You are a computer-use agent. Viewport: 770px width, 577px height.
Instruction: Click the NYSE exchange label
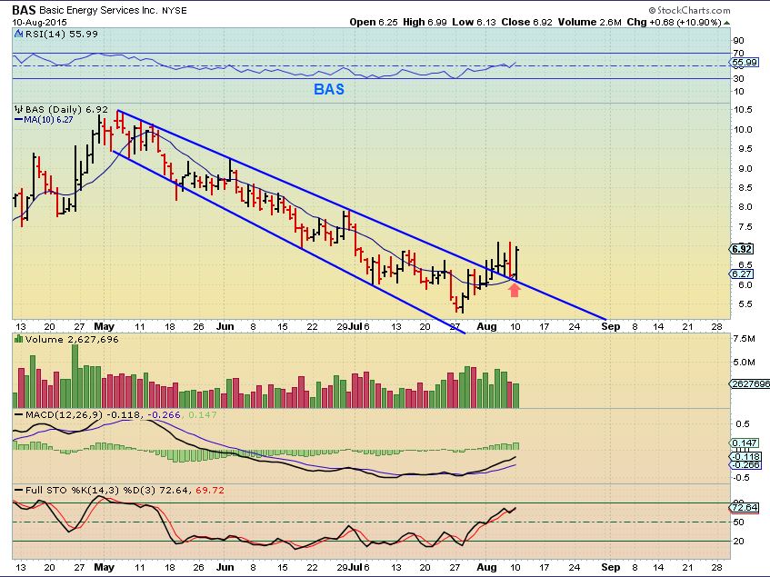point(175,10)
